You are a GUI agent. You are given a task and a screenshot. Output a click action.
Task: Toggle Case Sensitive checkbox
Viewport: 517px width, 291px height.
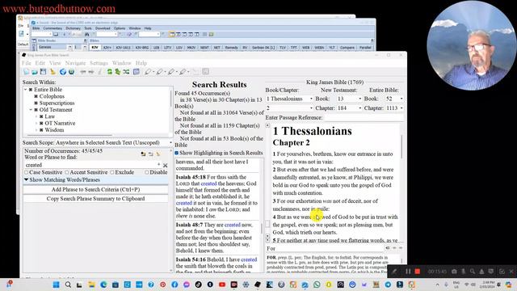(26, 172)
